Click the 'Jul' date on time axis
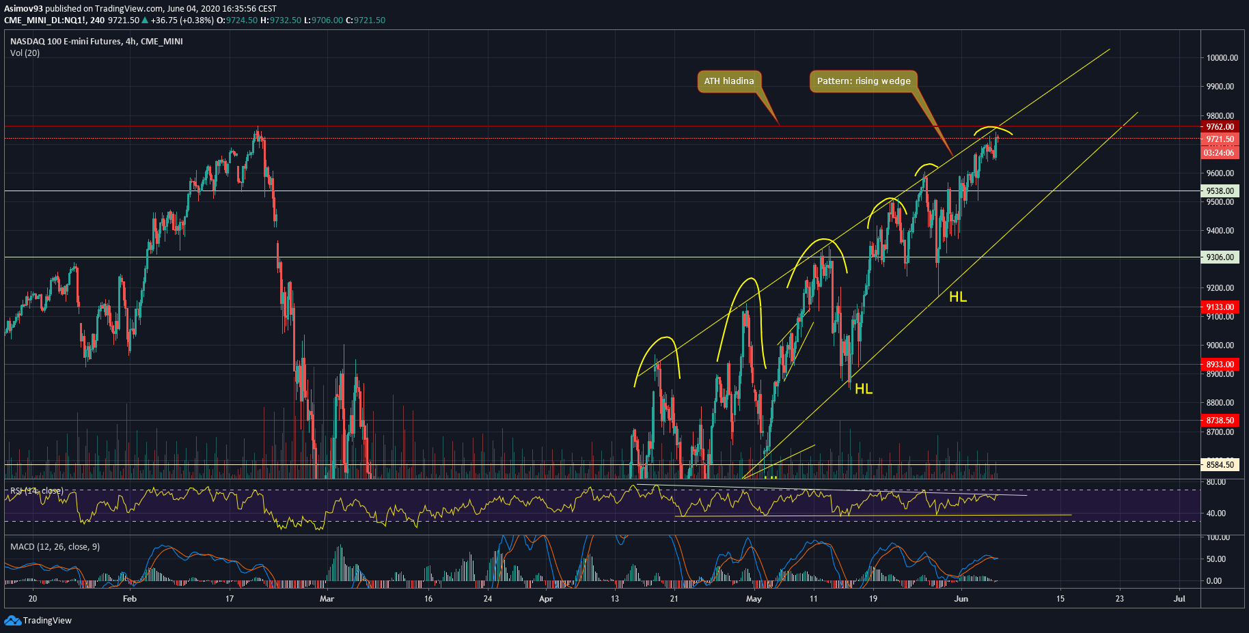Image resolution: width=1249 pixels, height=633 pixels. 1179,599
